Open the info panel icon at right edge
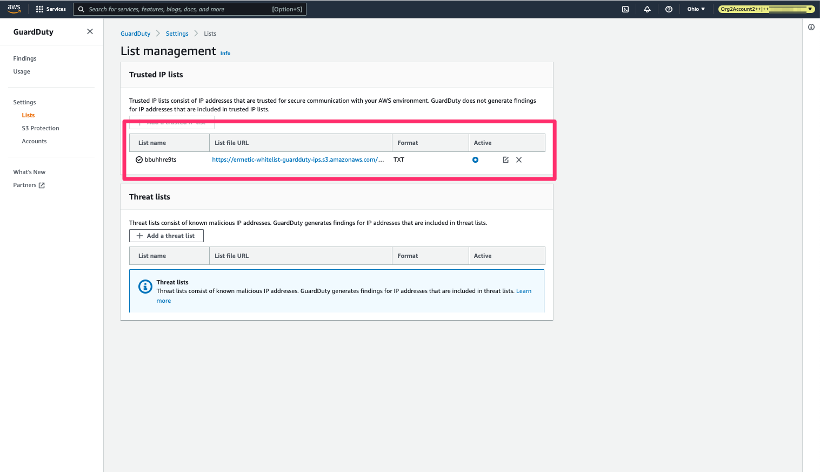Image resolution: width=820 pixels, height=472 pixels. pyautogui.click(x=811, y=27)
